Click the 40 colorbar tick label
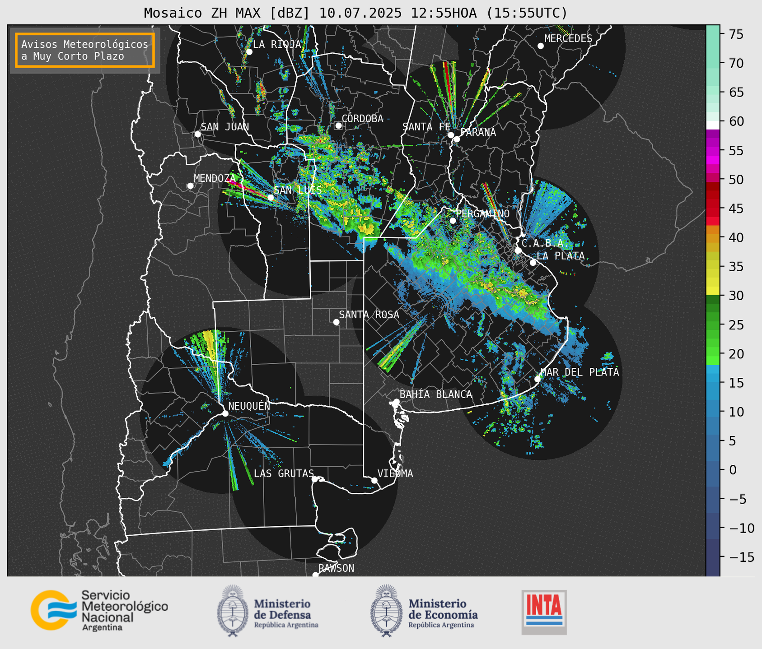The height and width of the screenshot is (649, 762). [x=737, y=237]
